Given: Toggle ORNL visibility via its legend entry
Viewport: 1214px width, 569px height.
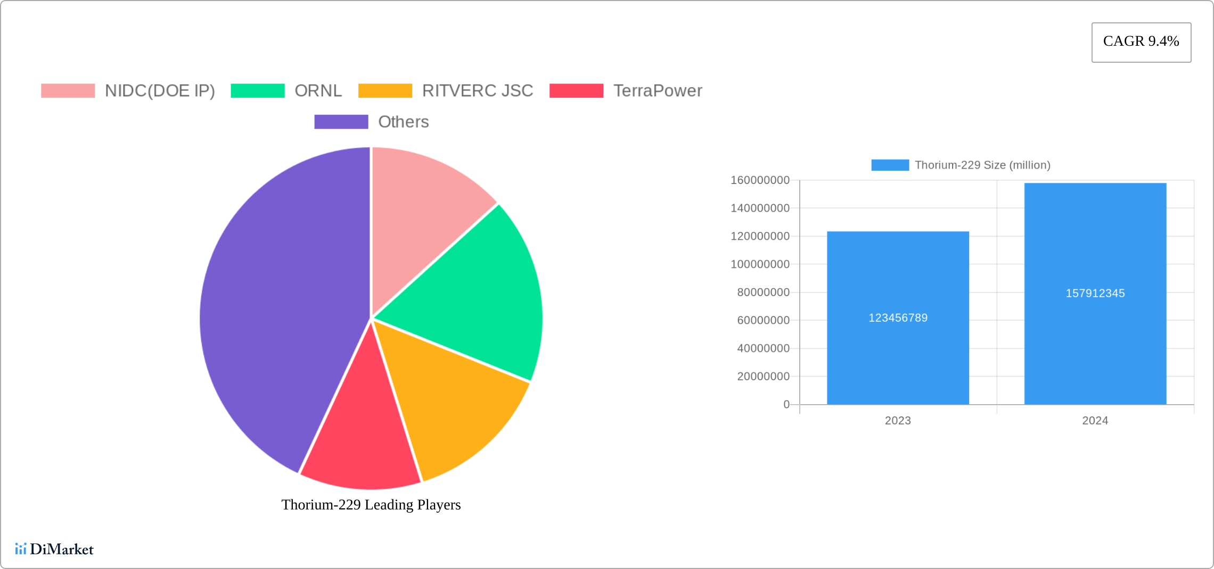Looking at the screenshot, I should 318,90.
